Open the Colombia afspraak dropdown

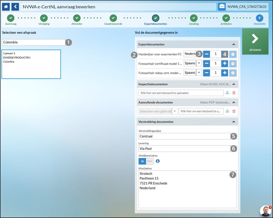(x=37, y=42)
